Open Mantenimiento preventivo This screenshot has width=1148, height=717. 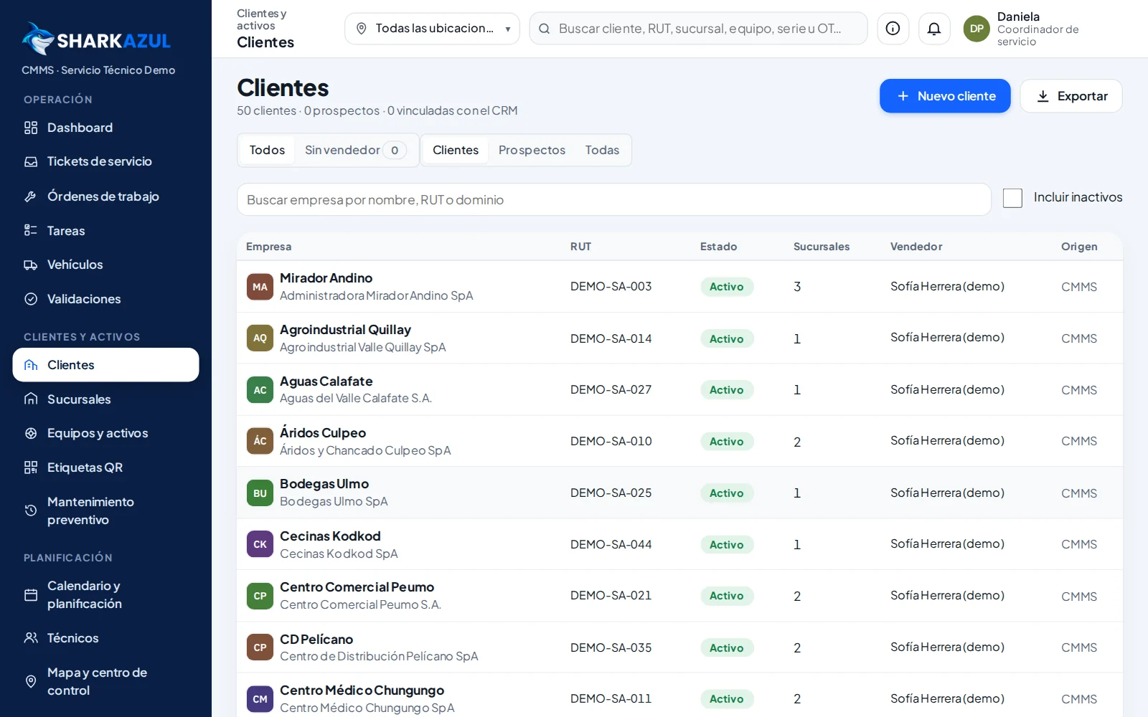(x=105, y=511)
